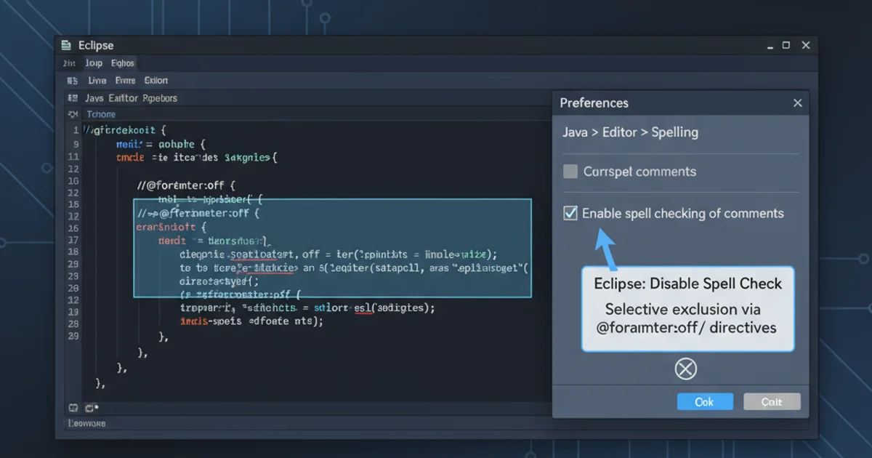872x458 pixels.
Task: Disable Enable spell checking of comments checkbox
Action: (570, 214)
